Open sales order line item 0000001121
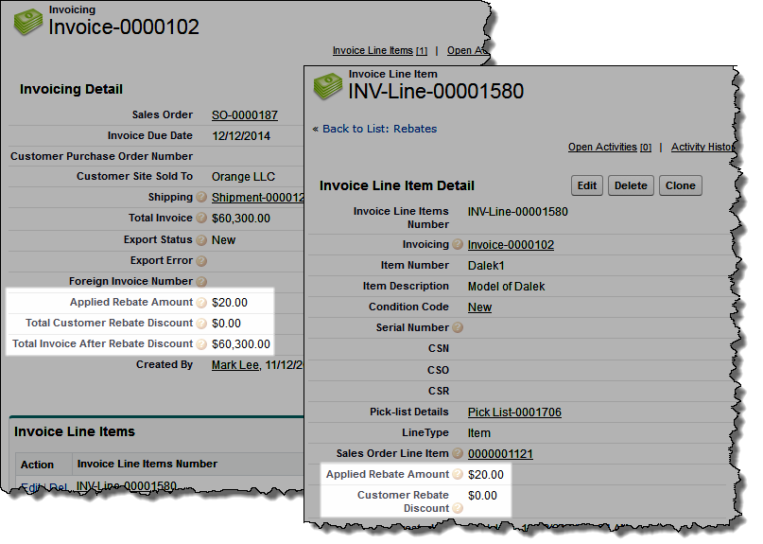This screenshot has height=544, width=763. pyautogui.click(x=500, y=454)
